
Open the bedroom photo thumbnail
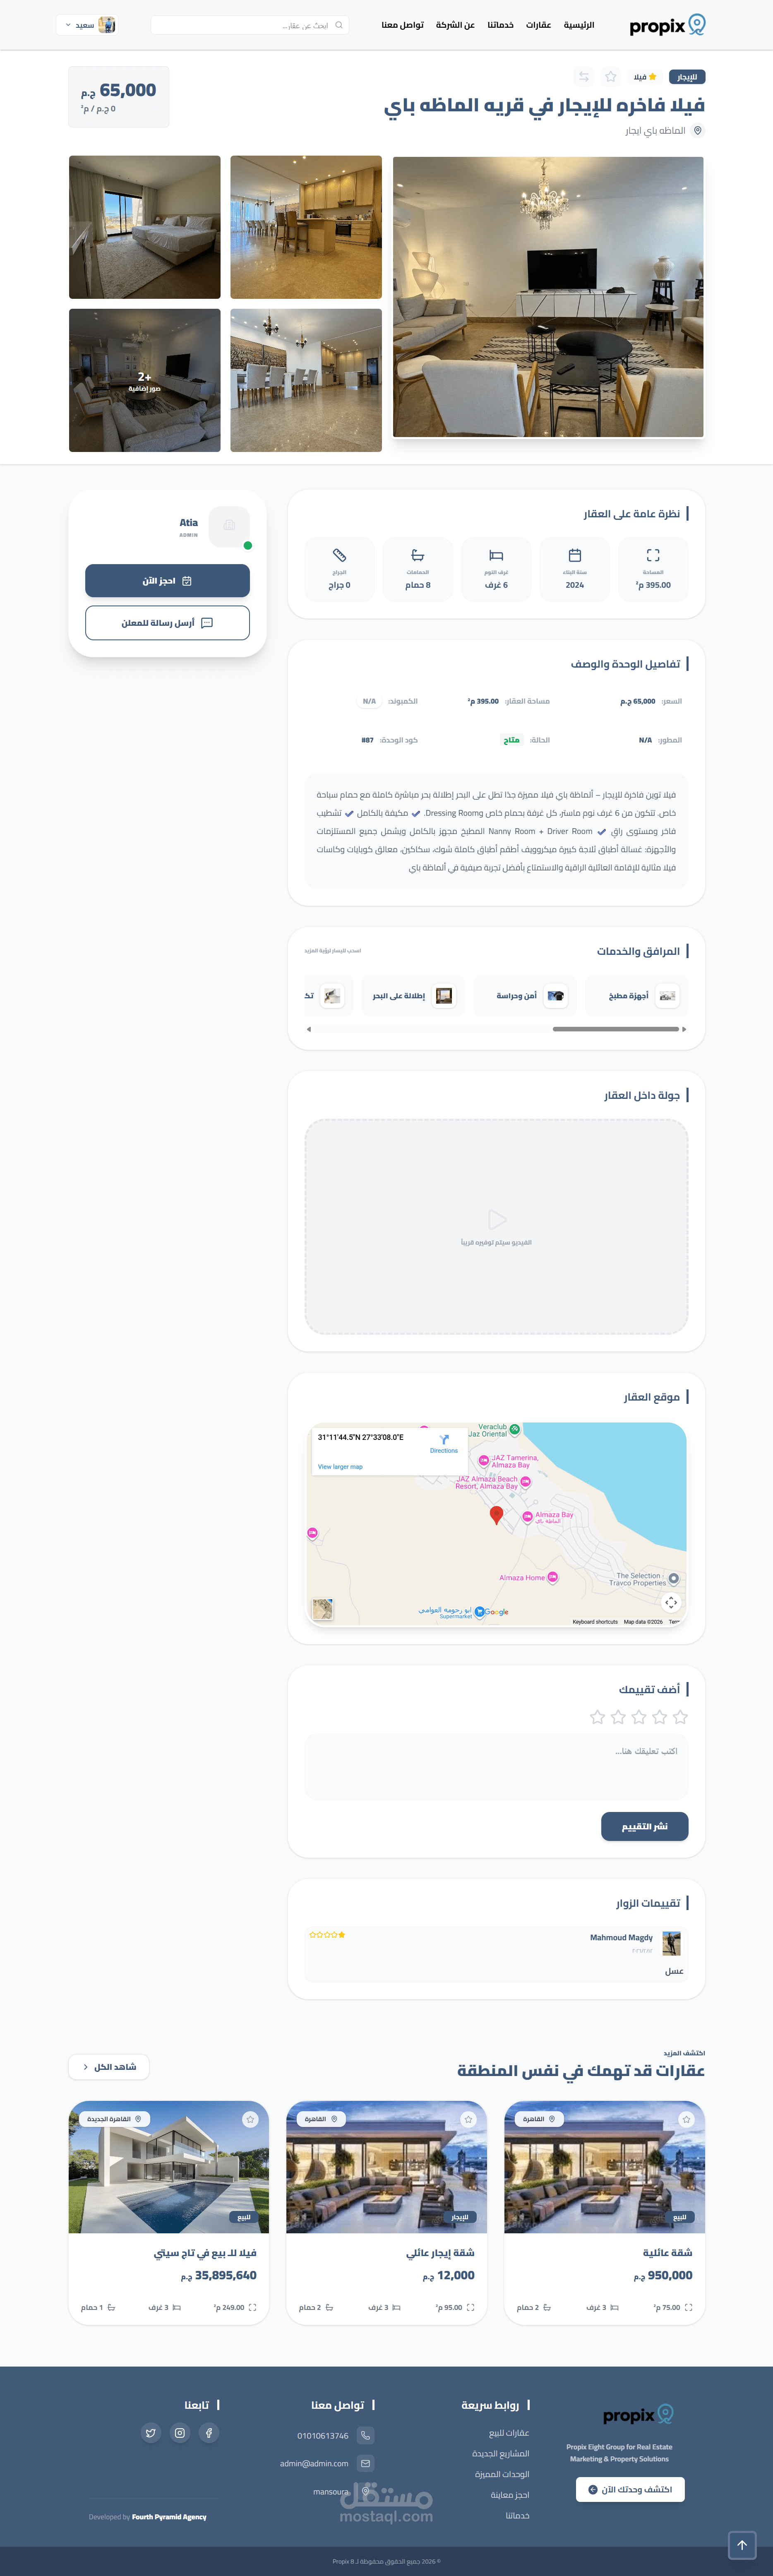(x=145, y=227)
